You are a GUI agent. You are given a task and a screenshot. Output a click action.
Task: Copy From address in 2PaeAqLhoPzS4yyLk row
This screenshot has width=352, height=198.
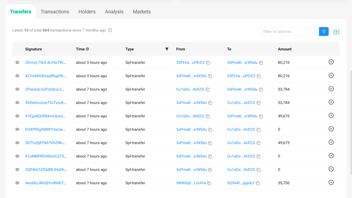(208, 89)
